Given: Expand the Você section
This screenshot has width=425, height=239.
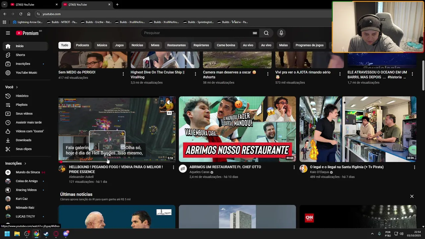Looking at the screenshot, I should click(12, 87).
